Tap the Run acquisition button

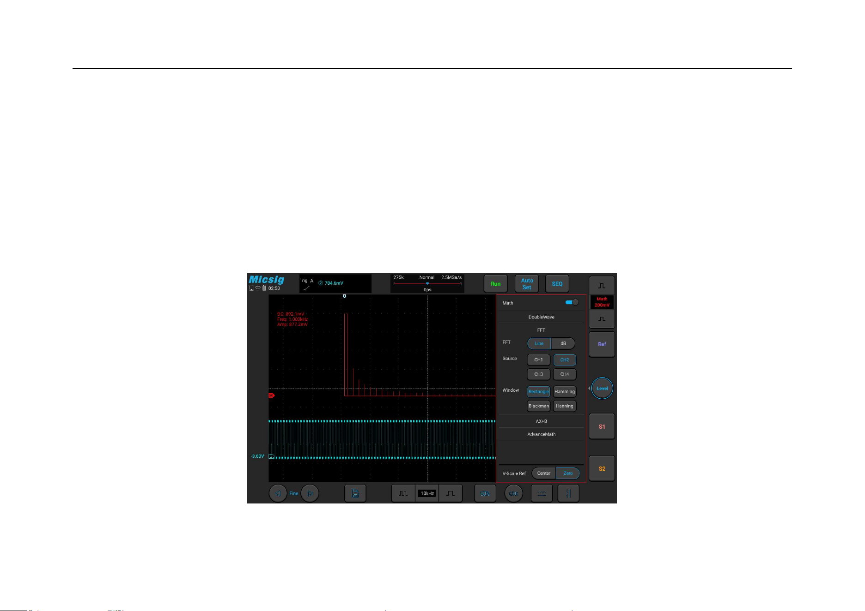coord(496,284)
